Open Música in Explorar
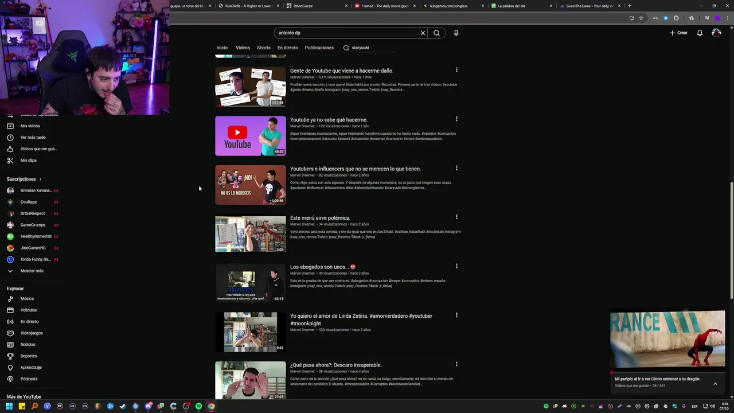 pyautogui.click(x=27, y=298)
